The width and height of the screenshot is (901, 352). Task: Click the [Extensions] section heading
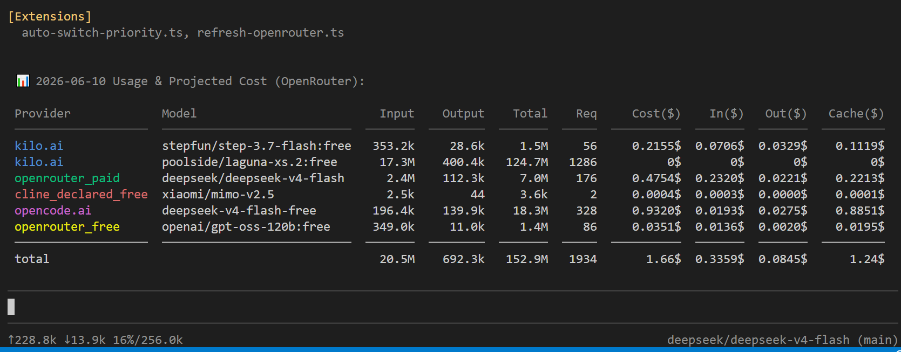tap(50, 16)
